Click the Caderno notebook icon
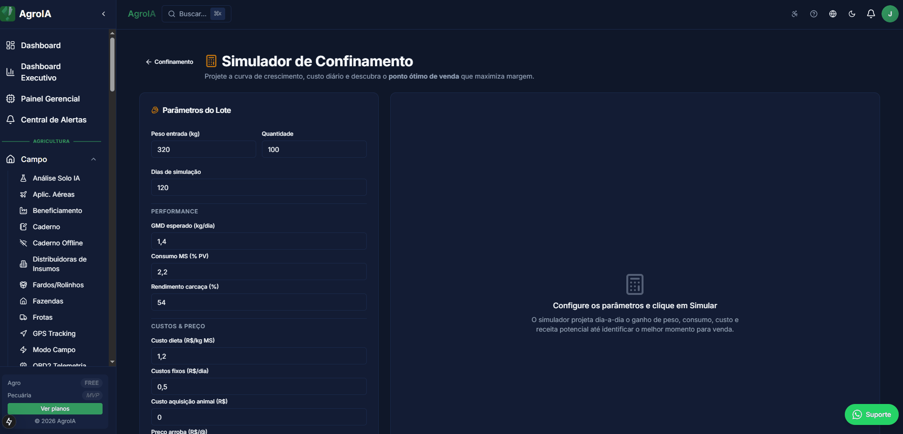The height and width of the screenshot is (434, 903). [23, 227]
